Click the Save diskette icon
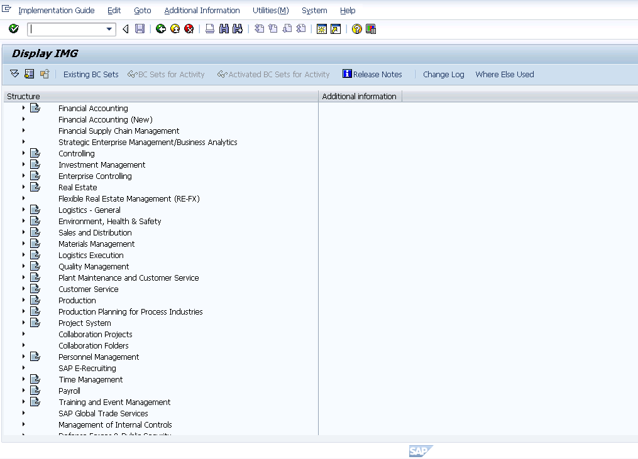Screen dimensions: 638x459 (140, 29)
